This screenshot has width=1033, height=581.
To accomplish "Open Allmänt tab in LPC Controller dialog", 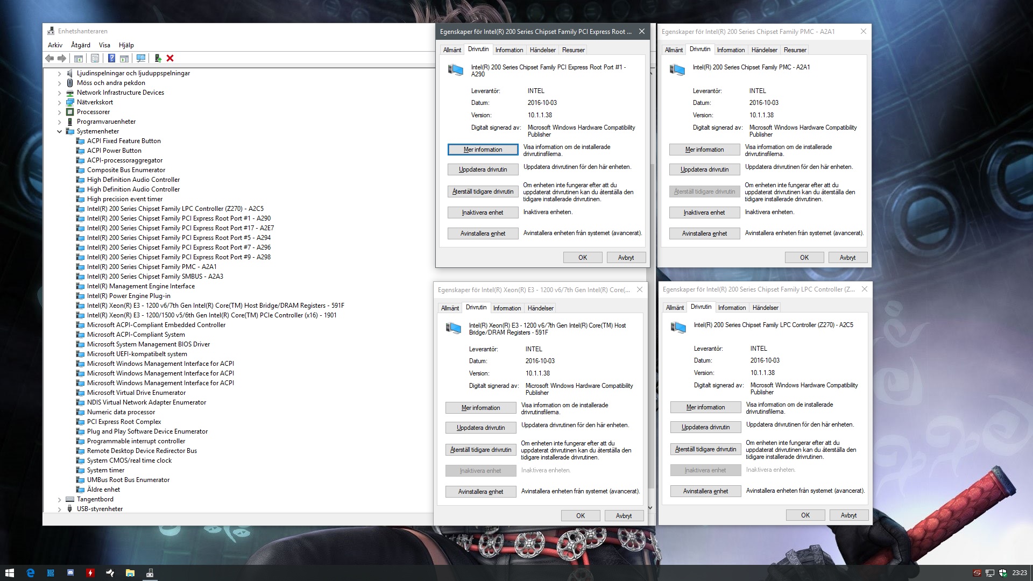I will pyautogui.click(x=675, y=308).
